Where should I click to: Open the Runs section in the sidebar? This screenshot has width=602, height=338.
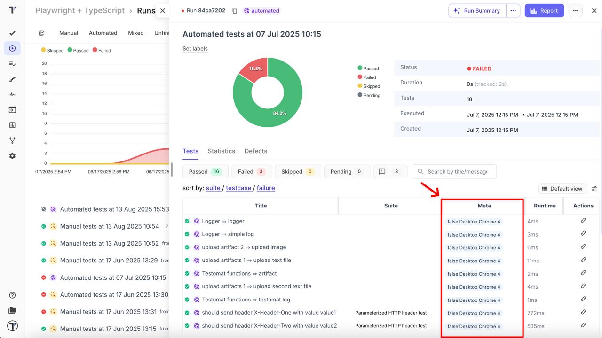tap(12, 48)
